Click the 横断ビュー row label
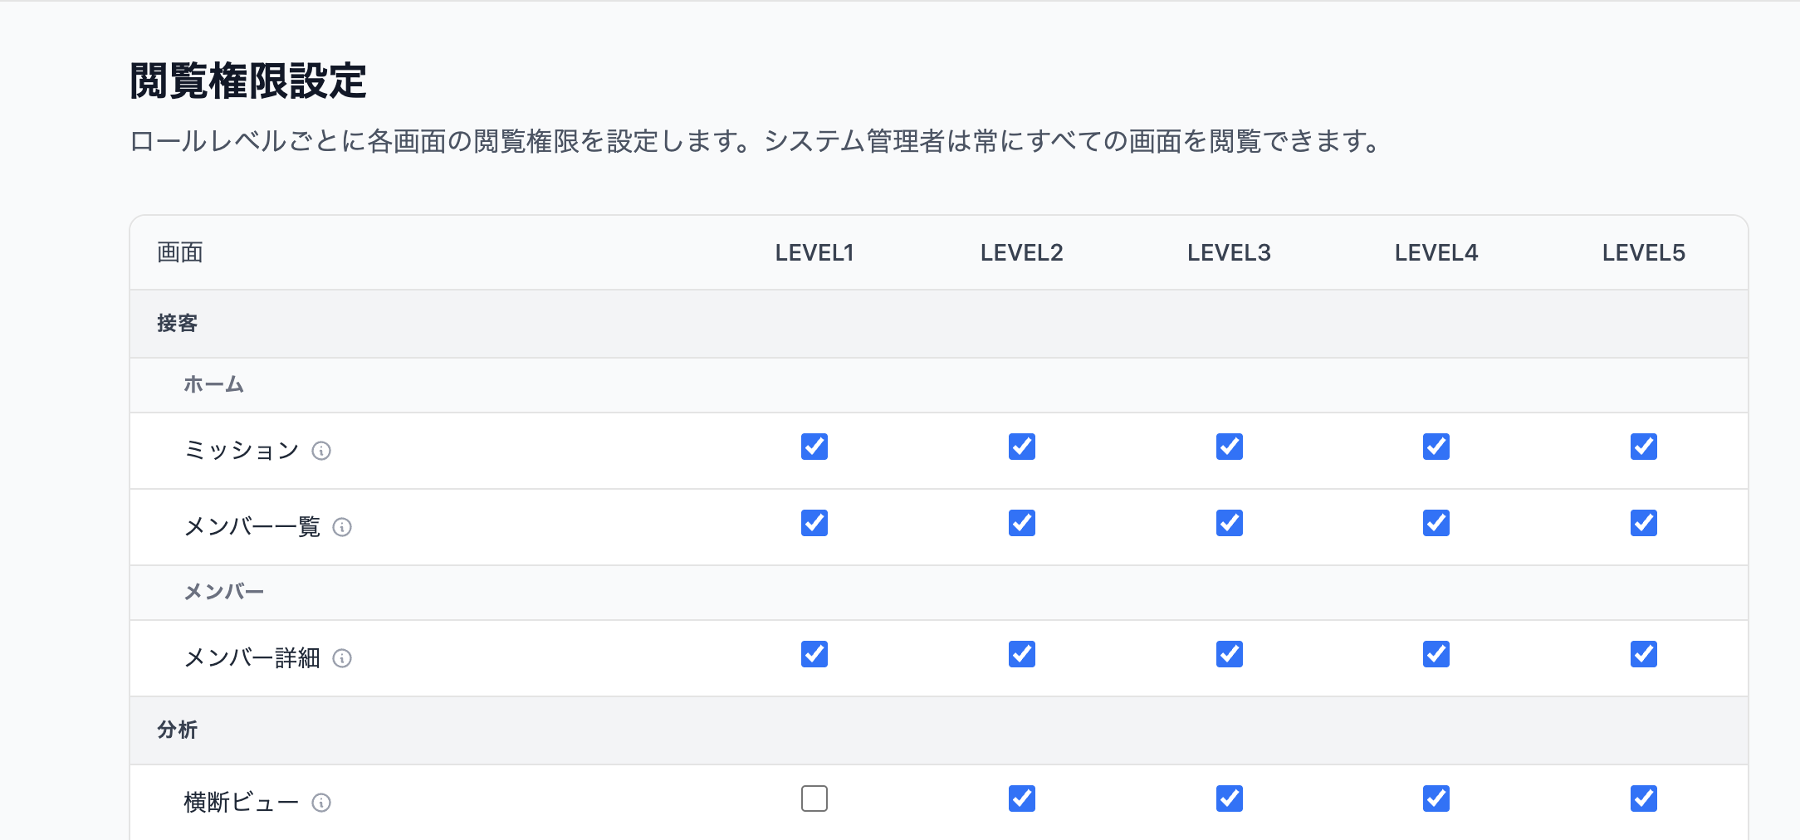The height and width of the screenshot is (840, 1800). [242, 803]
